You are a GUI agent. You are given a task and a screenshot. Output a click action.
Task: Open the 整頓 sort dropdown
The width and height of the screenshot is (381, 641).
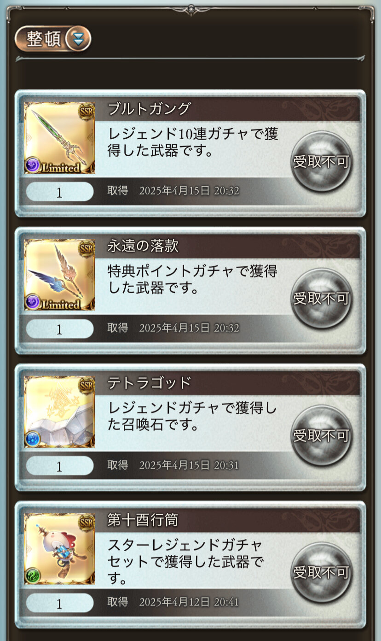pos(53,39)
